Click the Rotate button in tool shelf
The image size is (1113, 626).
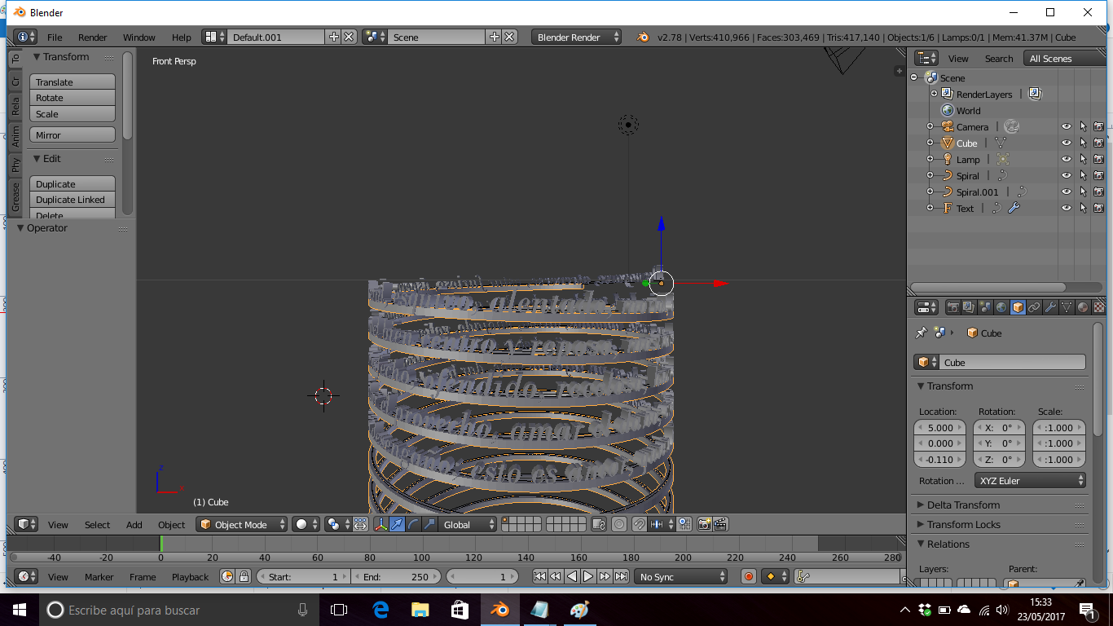coord(73,98)
